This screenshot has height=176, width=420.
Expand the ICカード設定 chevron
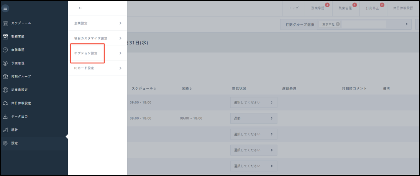pos(120,68)
